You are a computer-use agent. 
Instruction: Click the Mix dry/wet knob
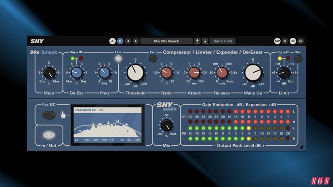tap(166, 125)
